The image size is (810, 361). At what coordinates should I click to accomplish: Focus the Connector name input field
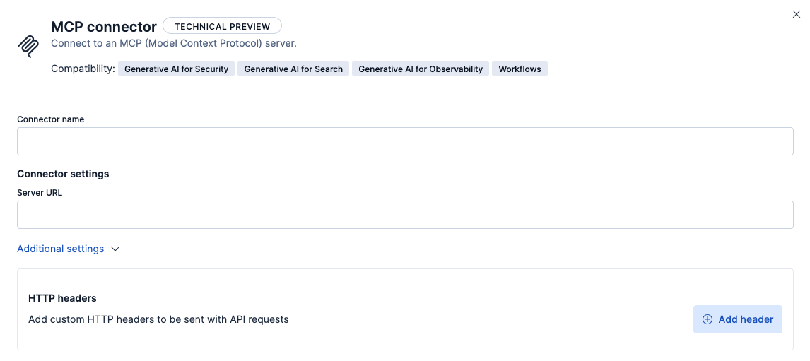(405, 141)
